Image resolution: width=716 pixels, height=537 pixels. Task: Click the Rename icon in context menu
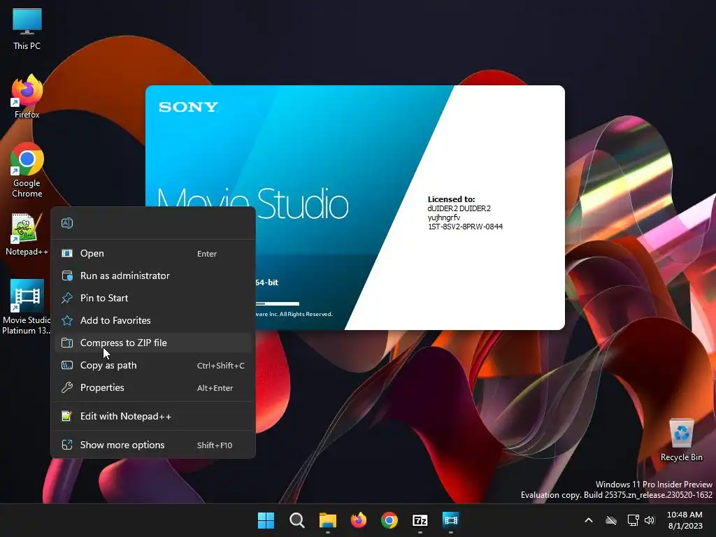coord(67,223)
